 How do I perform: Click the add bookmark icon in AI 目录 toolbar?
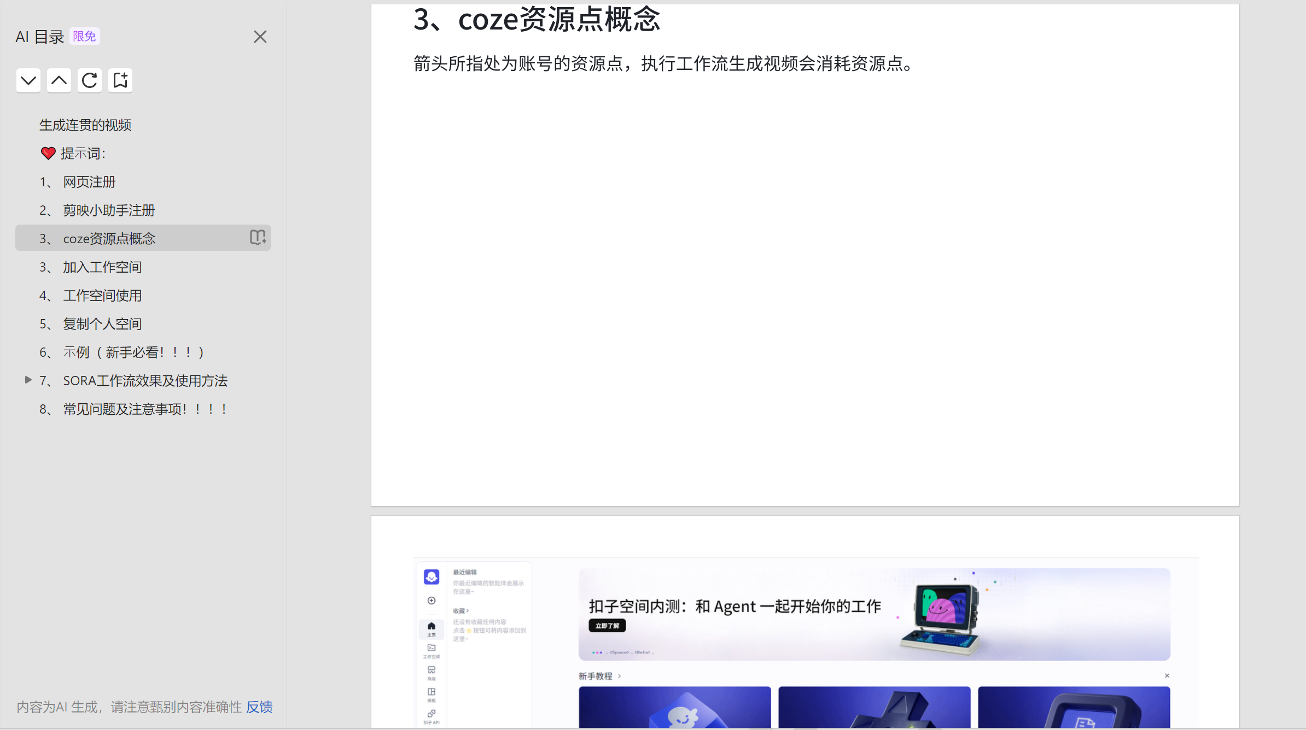coord(120,80)
